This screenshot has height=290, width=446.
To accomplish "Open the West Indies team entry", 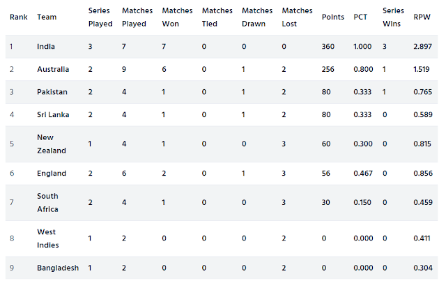I will (48, 238).
